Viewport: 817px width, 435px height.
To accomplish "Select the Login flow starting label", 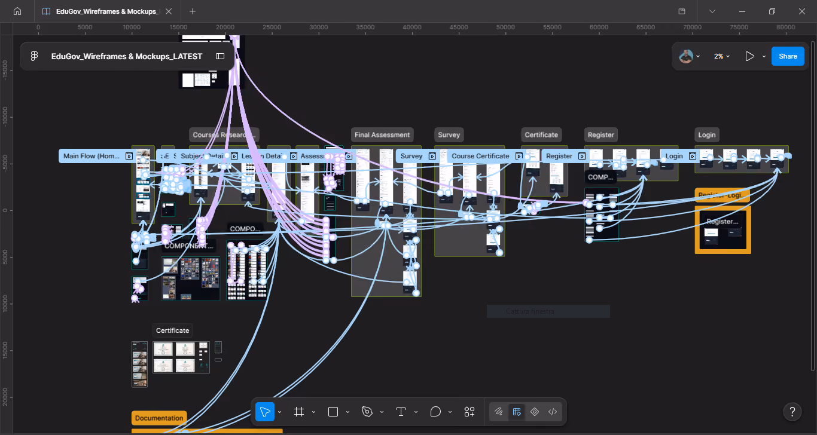I will tap(674, 156).
